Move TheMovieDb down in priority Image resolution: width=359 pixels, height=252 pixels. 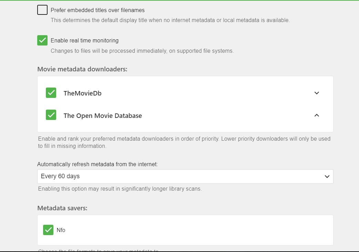[317, 93]
